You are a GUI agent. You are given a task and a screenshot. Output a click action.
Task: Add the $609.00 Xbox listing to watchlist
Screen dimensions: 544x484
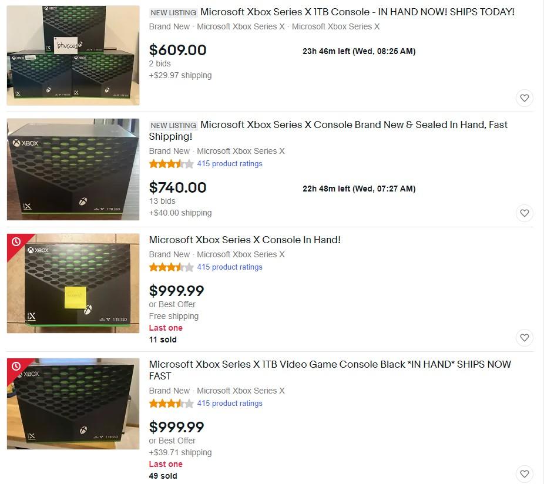[x=524, y=98]
